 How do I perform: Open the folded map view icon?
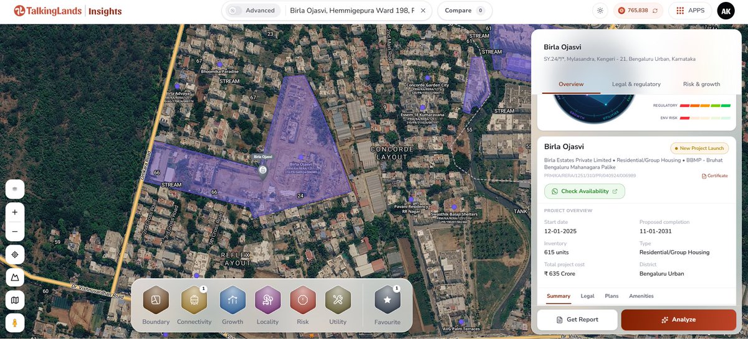15,300
